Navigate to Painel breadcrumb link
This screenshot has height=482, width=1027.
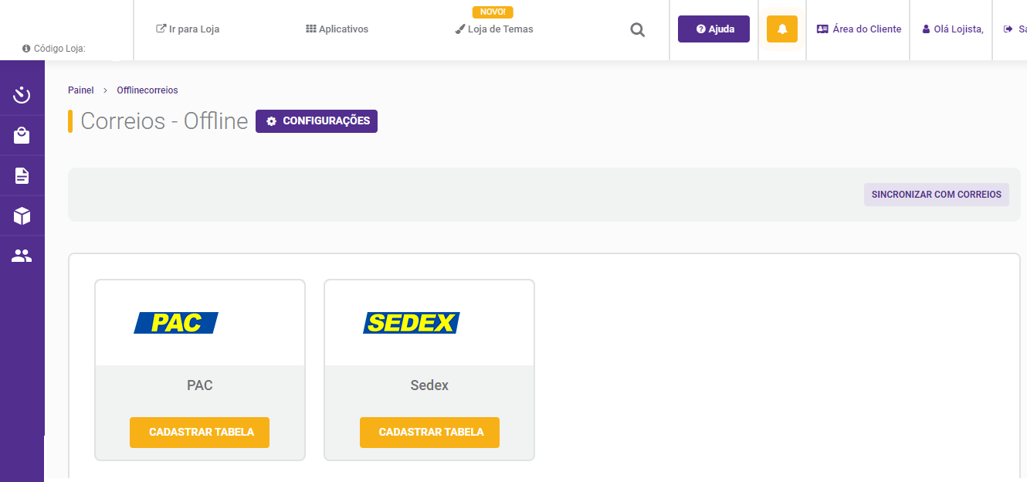pos(80,90)
